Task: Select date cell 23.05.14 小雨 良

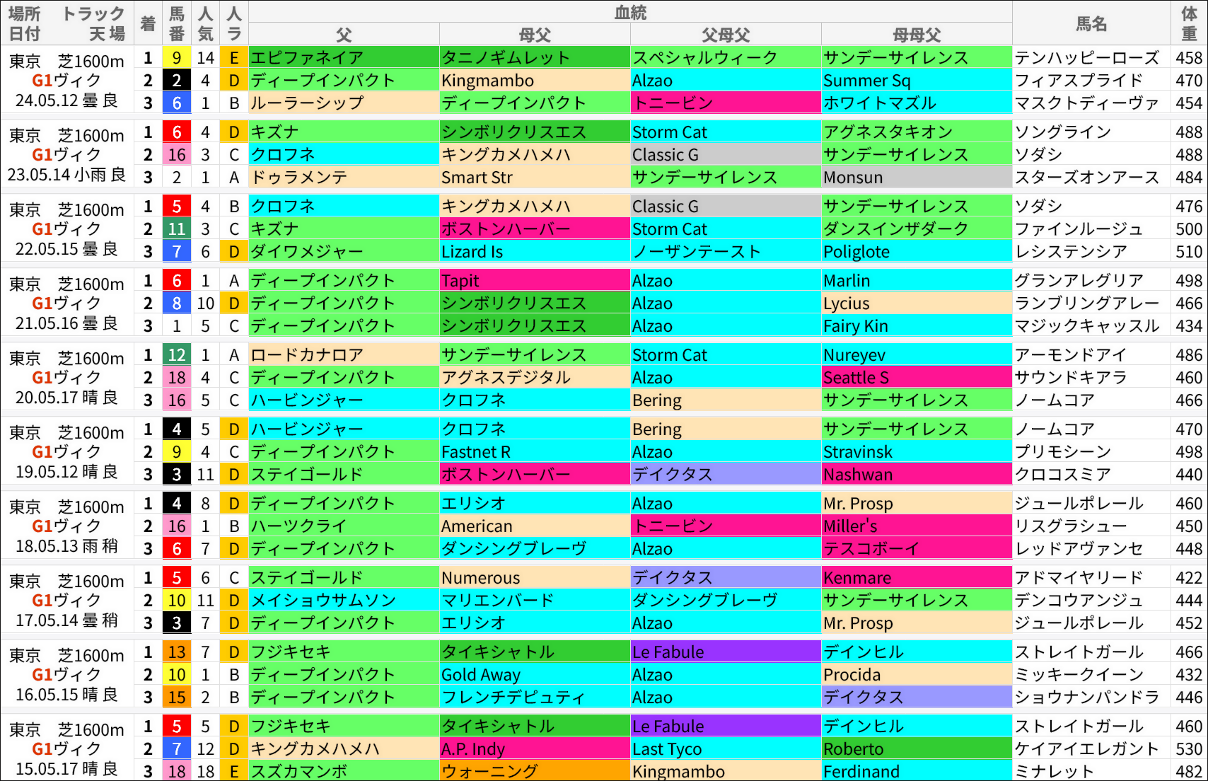Action: pos(67,175)
